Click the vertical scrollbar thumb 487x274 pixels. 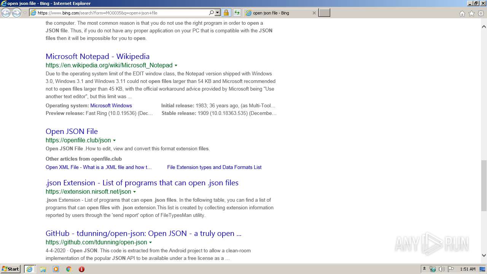[484, 185]
